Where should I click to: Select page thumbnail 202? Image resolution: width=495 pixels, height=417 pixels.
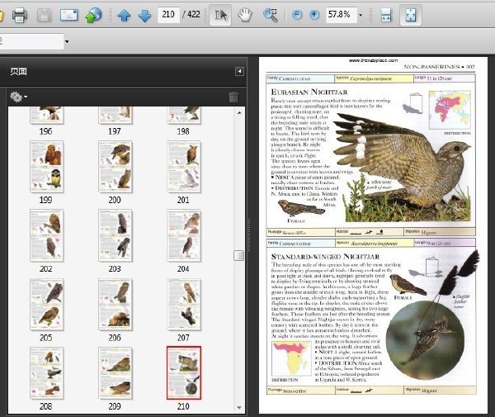click(x=47, y=235)
